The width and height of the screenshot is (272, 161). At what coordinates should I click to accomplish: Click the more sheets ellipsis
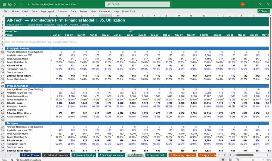(x=219, y=155)
